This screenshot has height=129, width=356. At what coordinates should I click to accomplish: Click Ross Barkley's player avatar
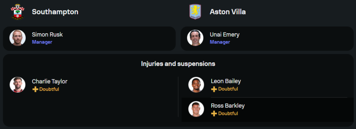[x=196, y=109]
